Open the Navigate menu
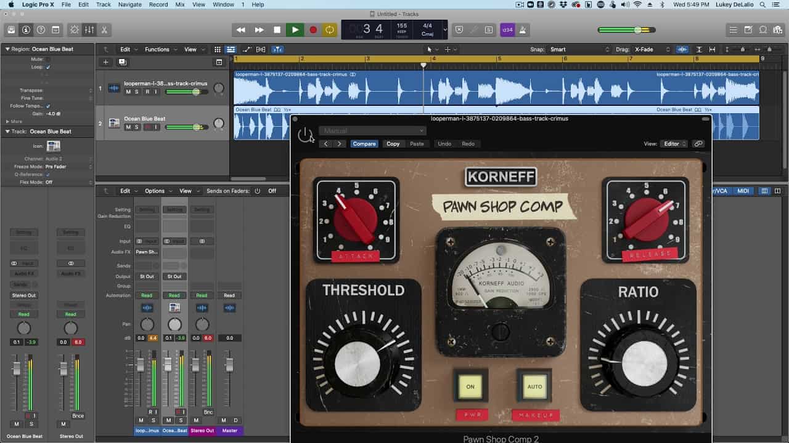Viewport: 789px width, 443px height. click(x=129, y=4)
